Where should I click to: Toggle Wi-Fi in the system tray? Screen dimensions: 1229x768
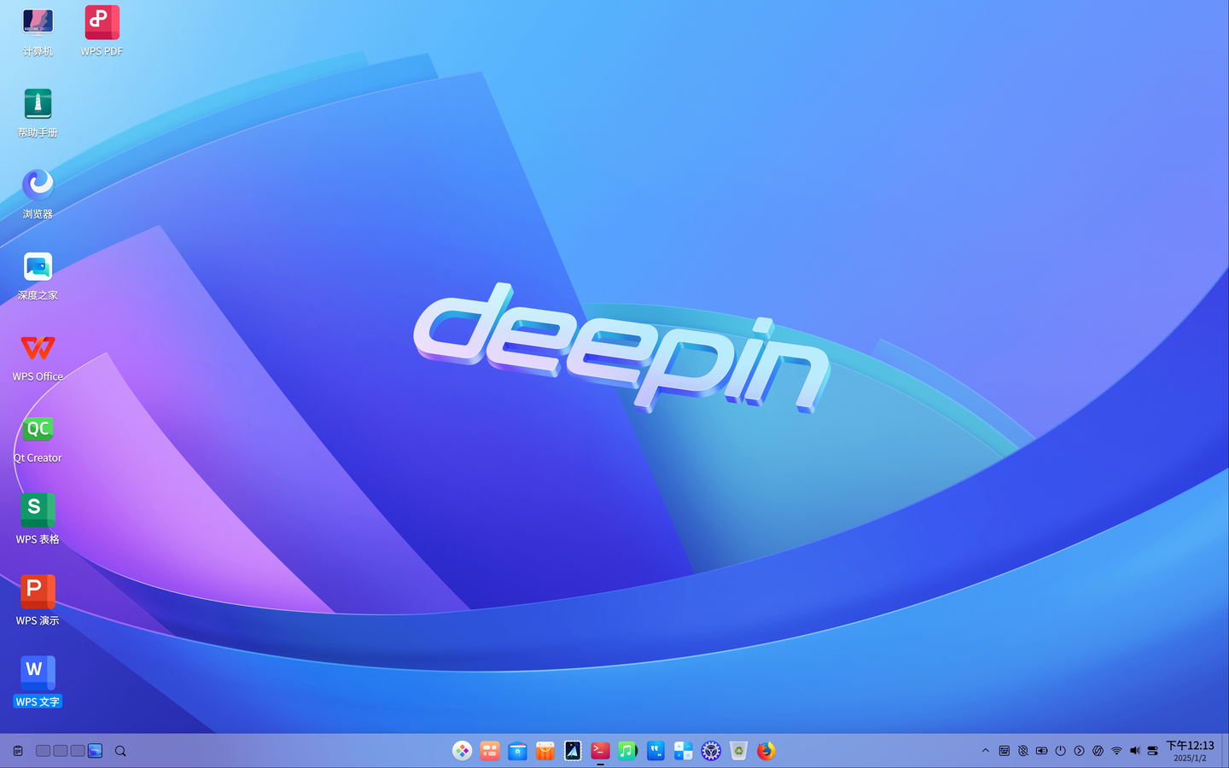point(1118,751)
